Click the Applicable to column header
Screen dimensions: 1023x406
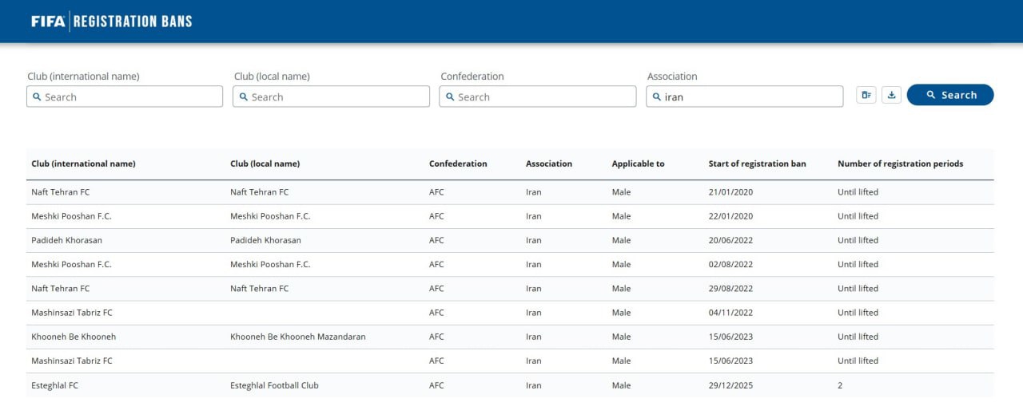coord(638,164)
